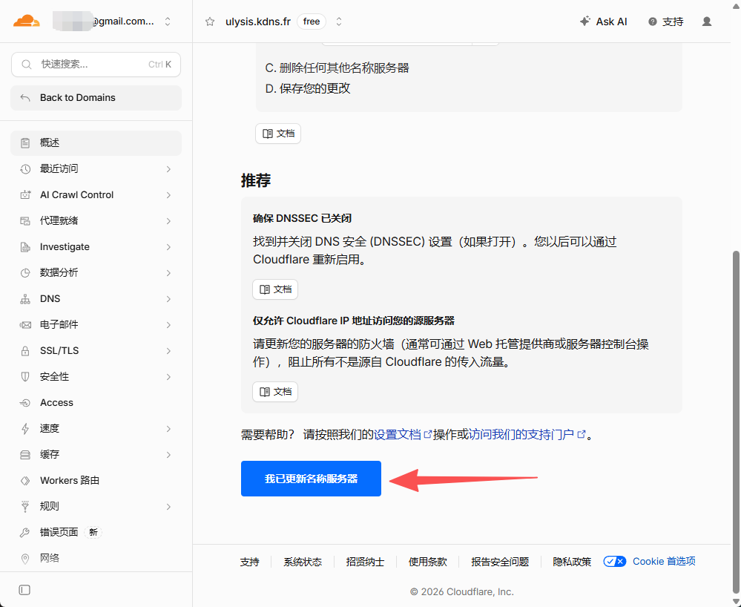This screenshot has width=741, height=607.
Task: Click the SSL/TLS padlock icon
Action: tap(25, 351)
